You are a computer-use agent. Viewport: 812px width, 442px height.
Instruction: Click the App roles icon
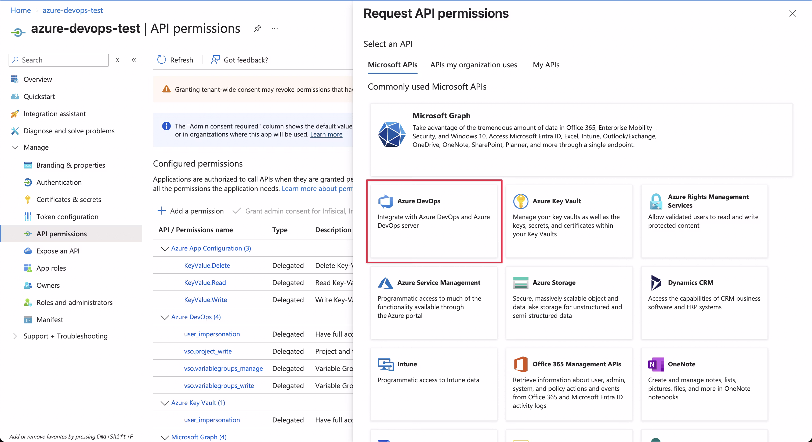click(28, 268)
